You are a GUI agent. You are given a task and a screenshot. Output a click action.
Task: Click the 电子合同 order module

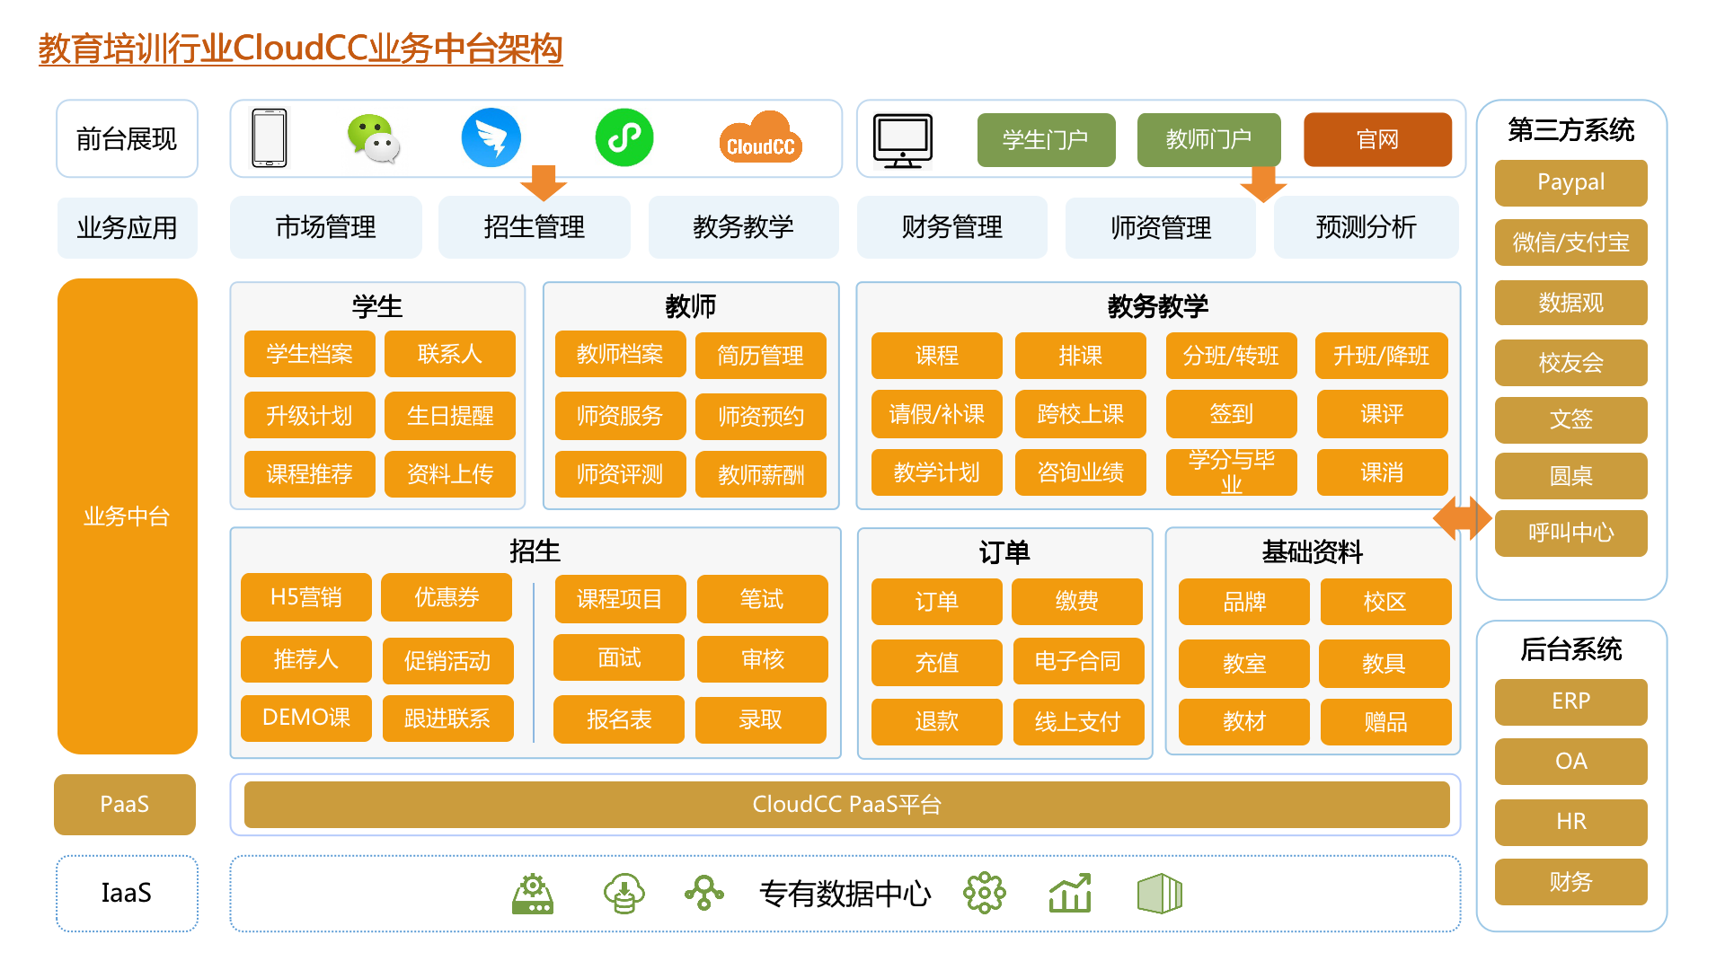[1077, 662]
